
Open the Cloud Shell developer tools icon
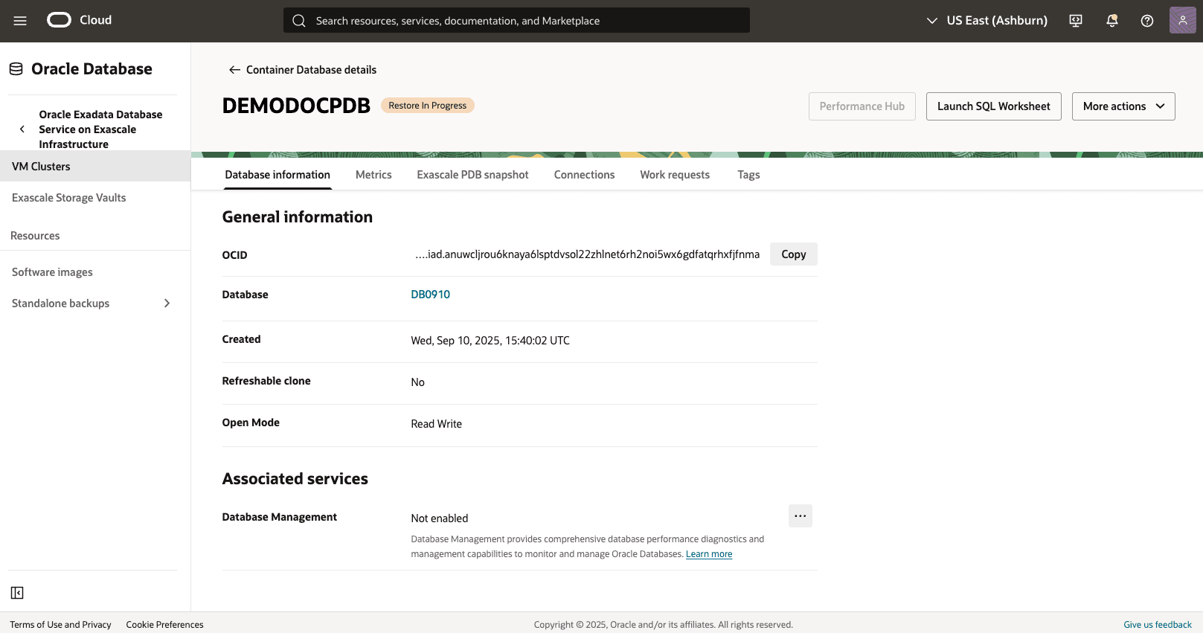[1076, 21]
